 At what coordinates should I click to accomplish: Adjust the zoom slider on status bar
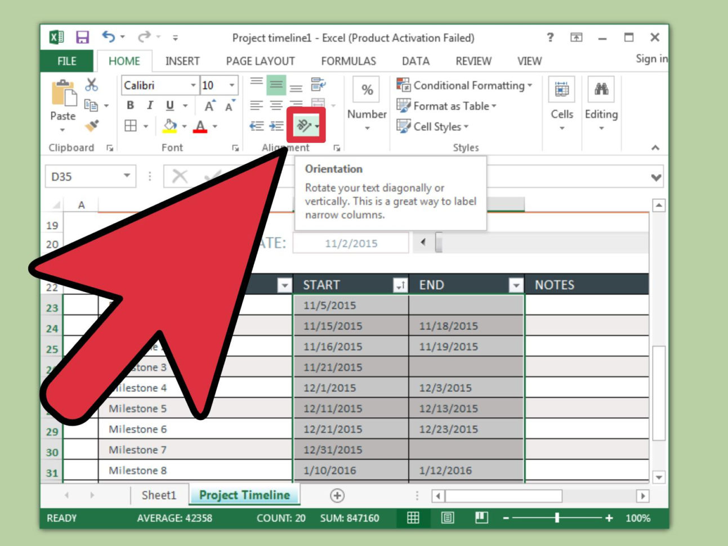point(557,518)
